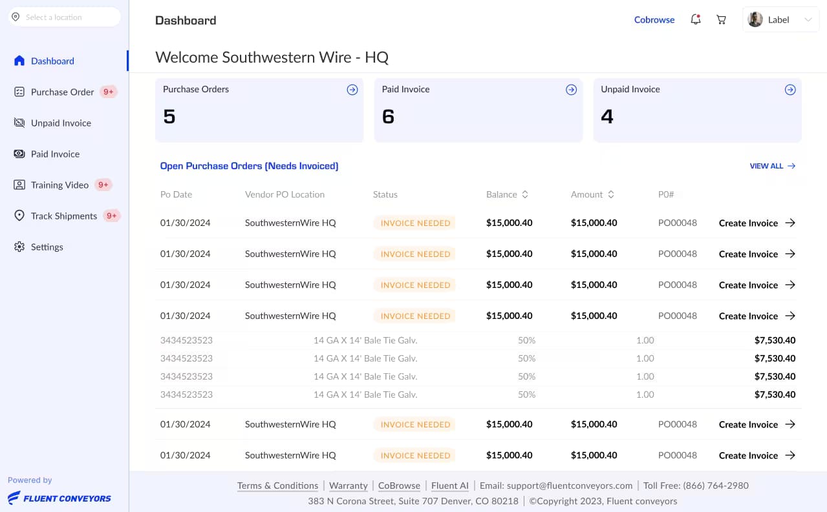Click the Paid Invoice sidebar icon
The width and height of the screenshot is (827, 512).
[x=19, y=154]
